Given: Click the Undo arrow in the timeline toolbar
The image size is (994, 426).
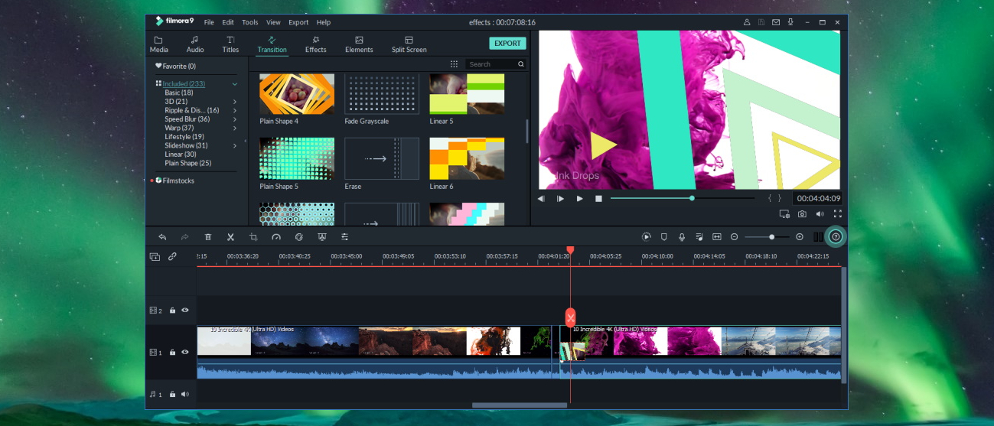Looking at the screenshot, I should click(x=162, y=237).
